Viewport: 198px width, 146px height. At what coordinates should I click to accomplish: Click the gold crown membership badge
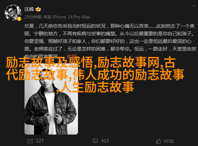[38, 9]
